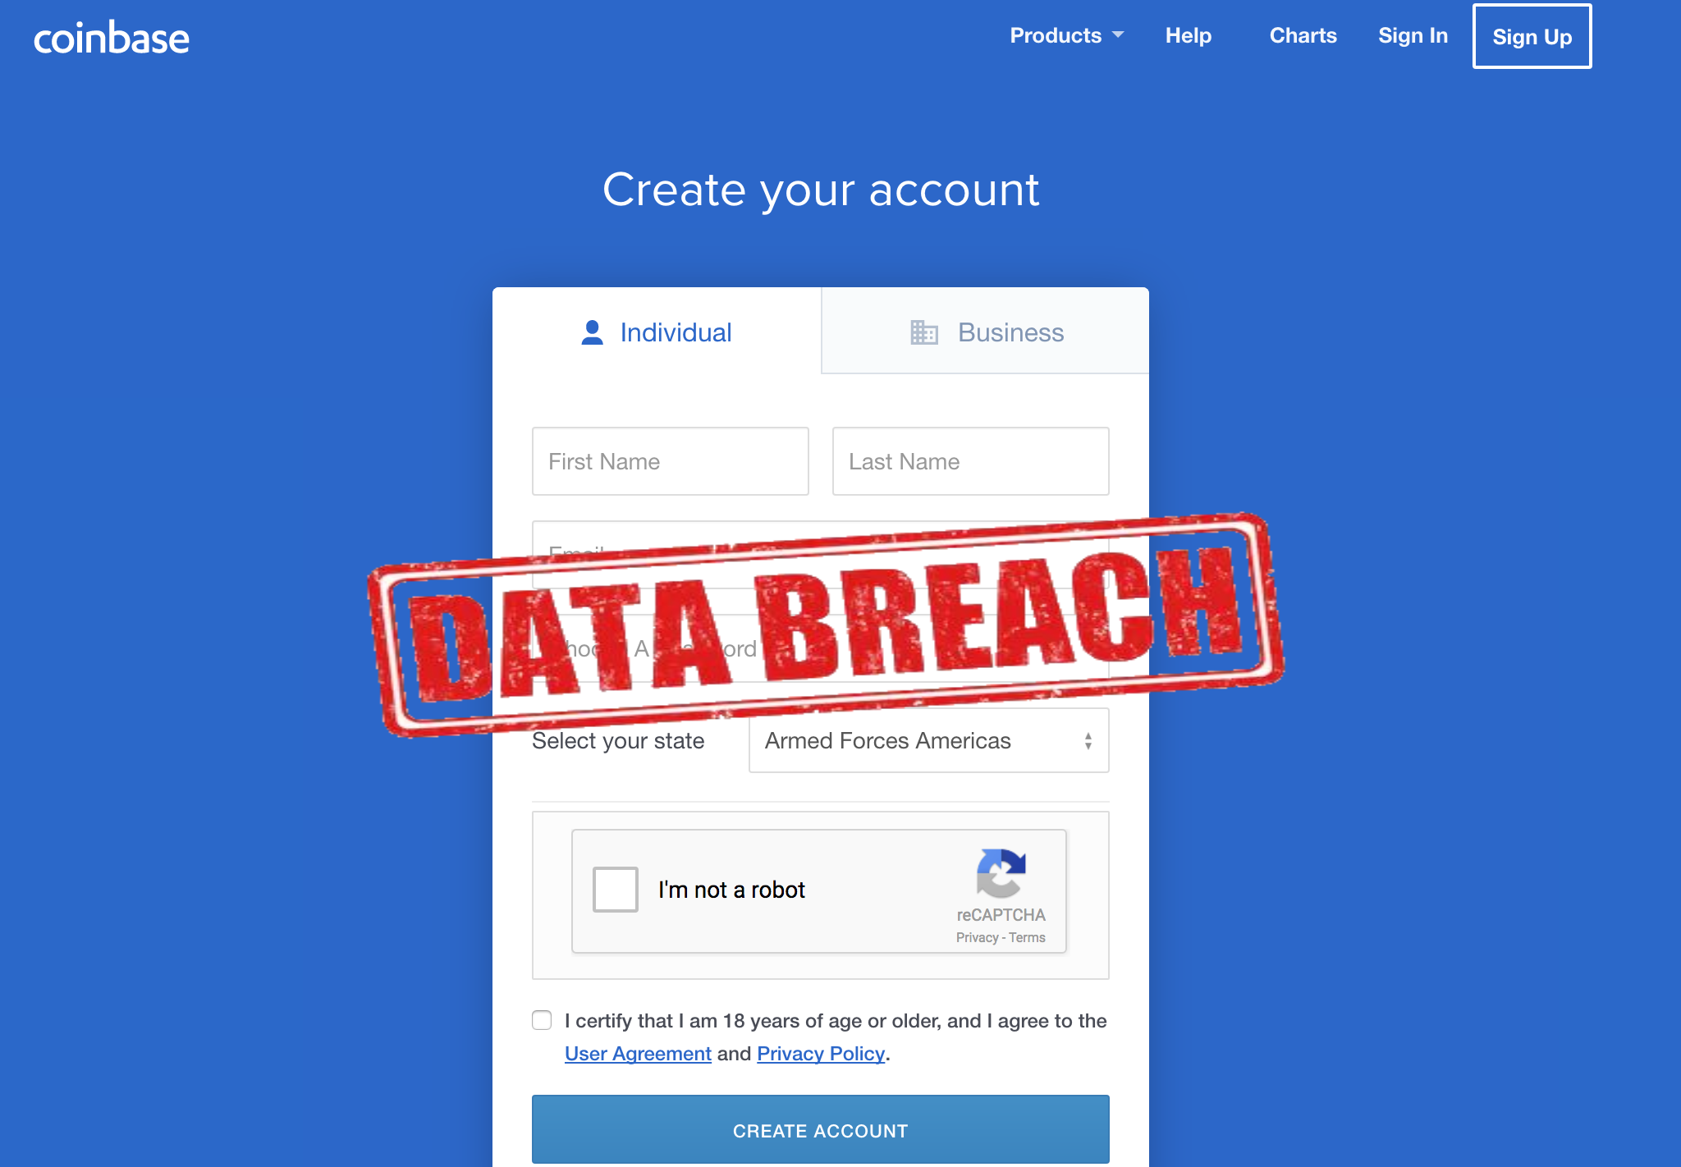Open the User Agreement link
The height and width of the screenshot is (1167, 1681).
pyautogui.click(x=638, y=1054)
